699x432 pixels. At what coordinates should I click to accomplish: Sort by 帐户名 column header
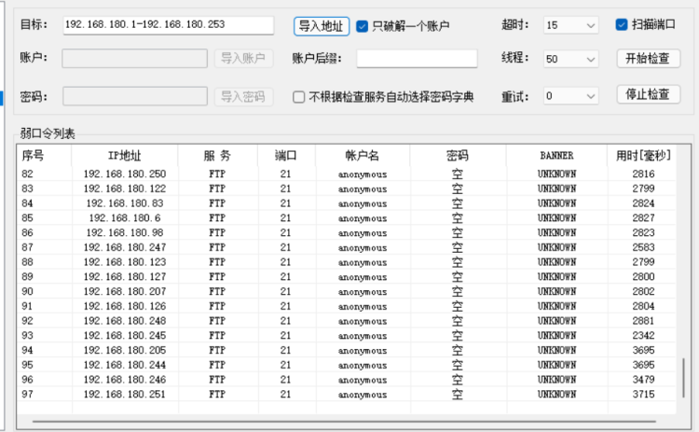(362, 156)
